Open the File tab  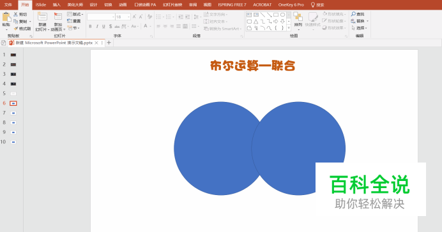(8, 5)
